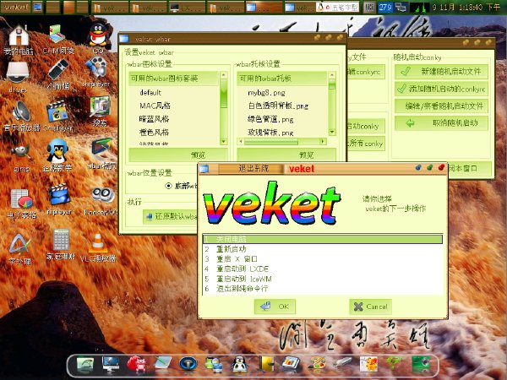Click the presentation chart icon in dock
This screenshot has height=380, width=507.
[x=291, y=364]
